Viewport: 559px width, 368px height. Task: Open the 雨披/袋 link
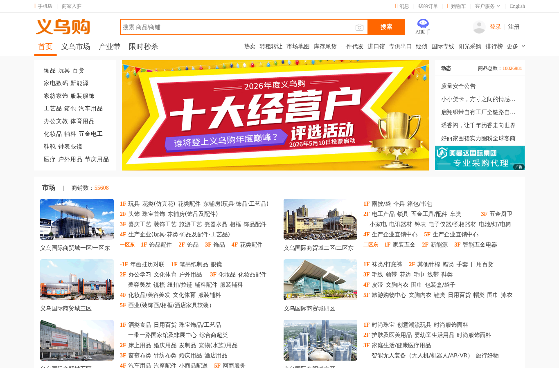click(x=381, y=204)
